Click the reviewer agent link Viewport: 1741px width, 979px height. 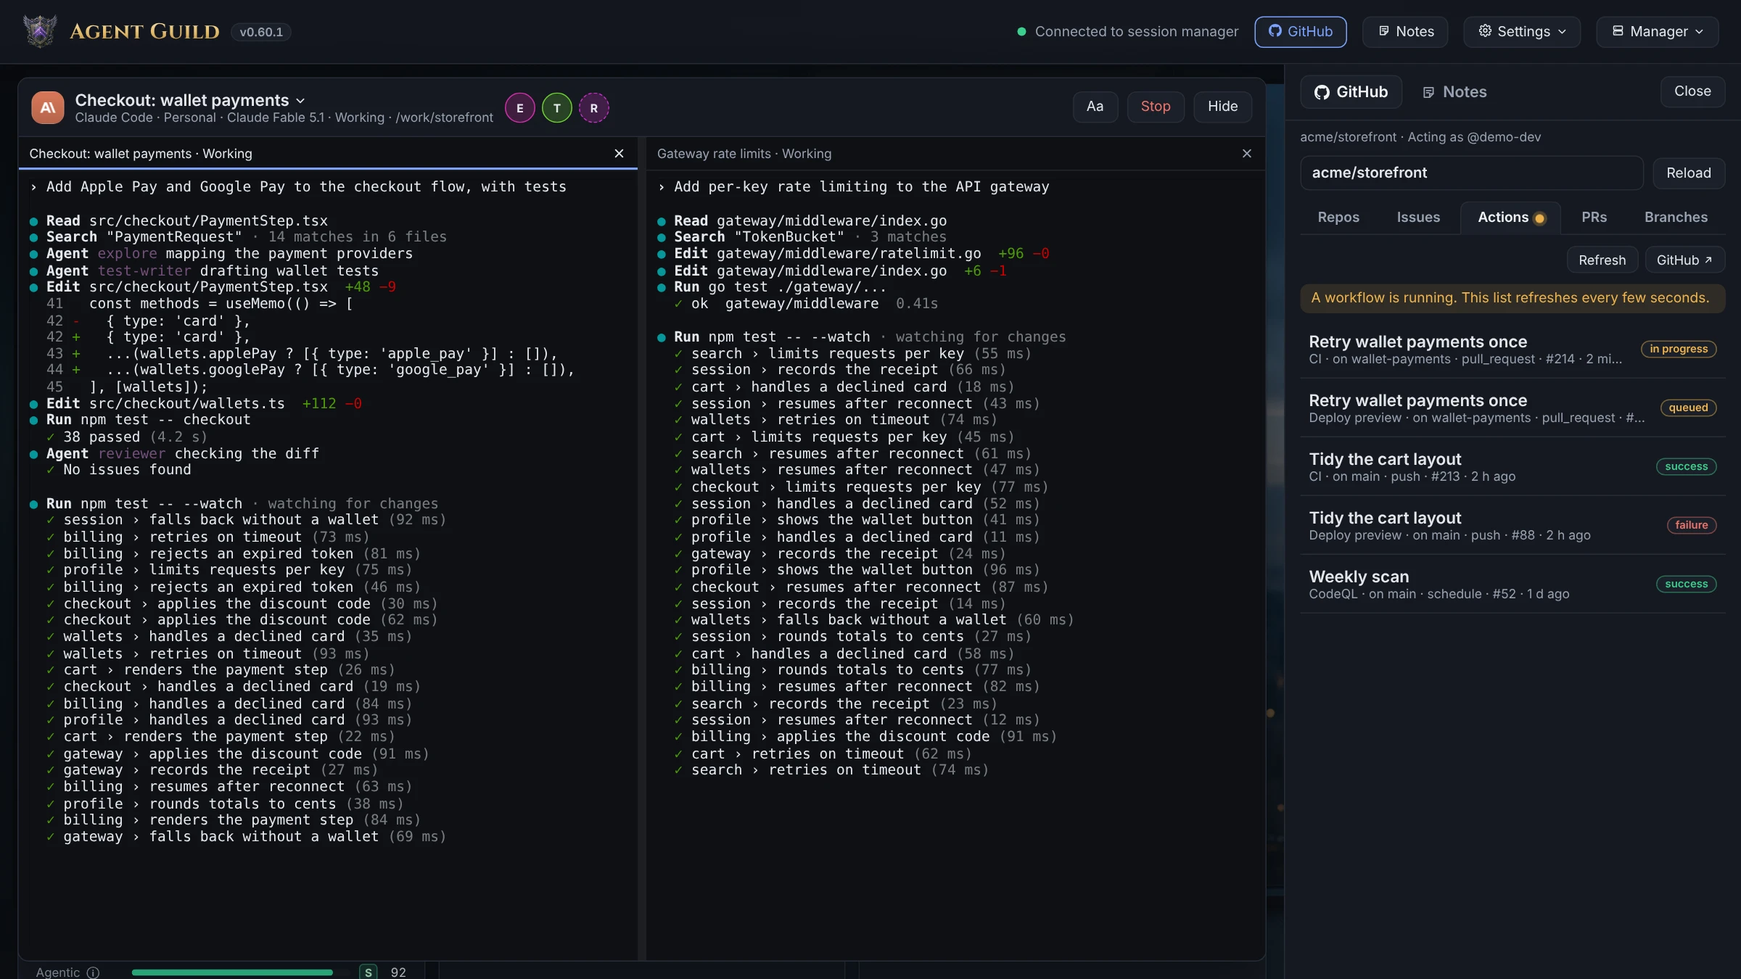click(x=131, y=454)
